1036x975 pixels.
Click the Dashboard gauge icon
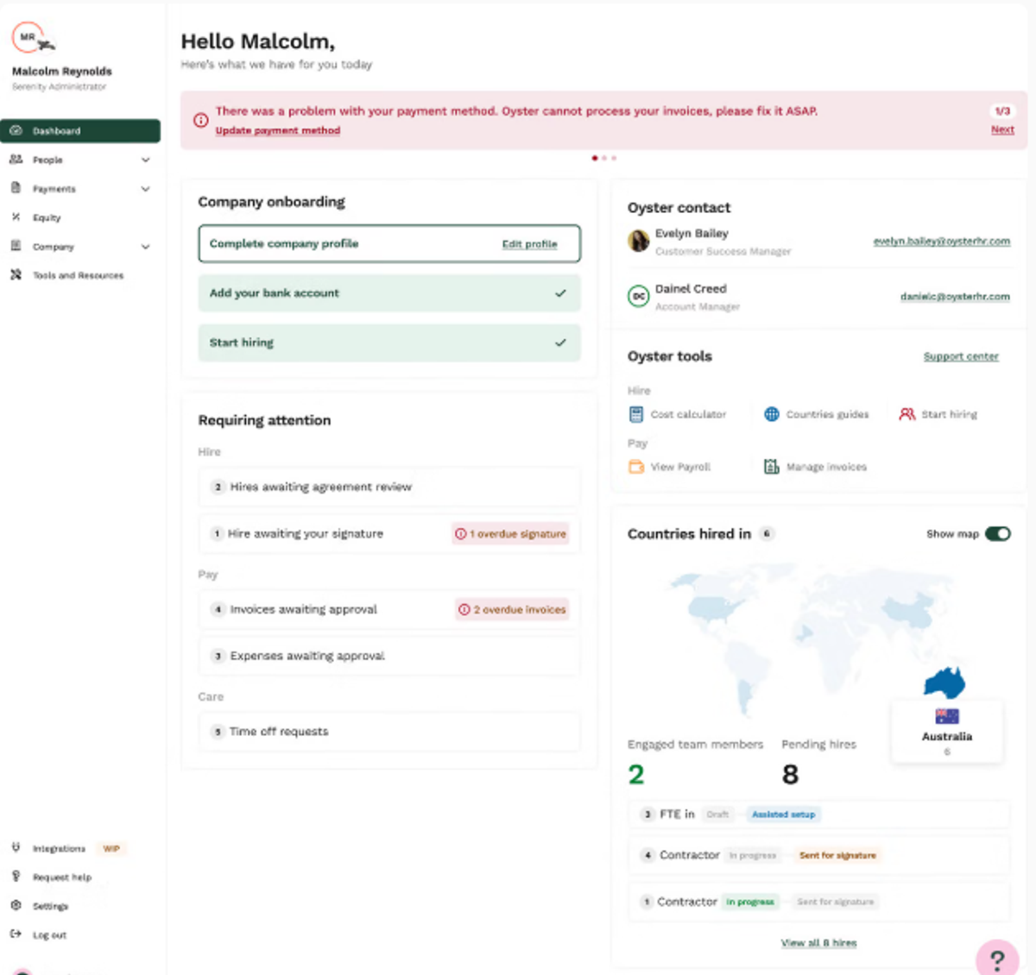[x=16, y=130]
